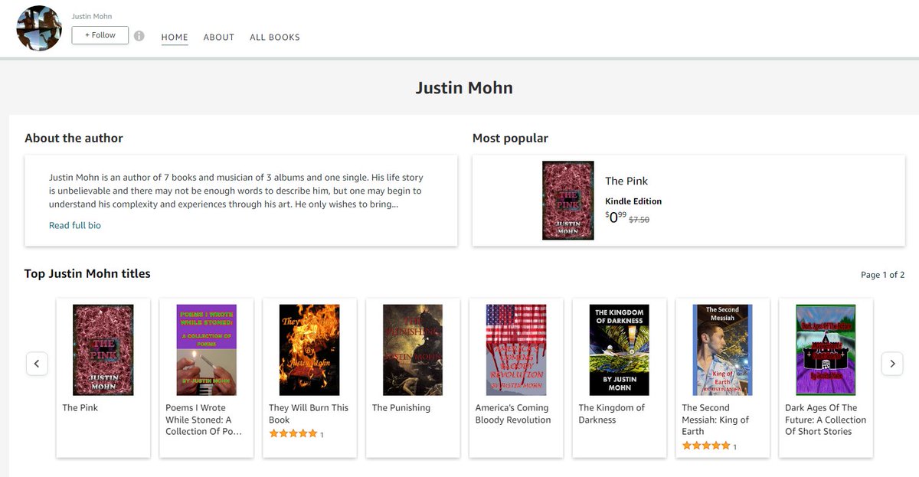919x477 pixels.
Task: Switch to ALL BOOKS tab
Action: pyautogui.click(x=274, y=37)
